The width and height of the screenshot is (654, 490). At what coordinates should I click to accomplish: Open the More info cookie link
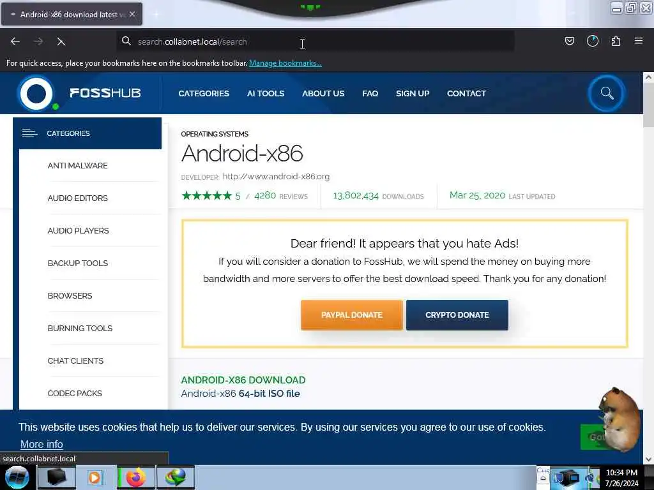coord(42,444)
